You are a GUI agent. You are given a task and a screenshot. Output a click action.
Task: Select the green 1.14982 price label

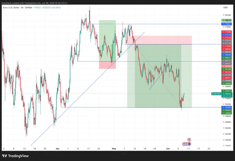pyautogui.click(x=227, y=113)
